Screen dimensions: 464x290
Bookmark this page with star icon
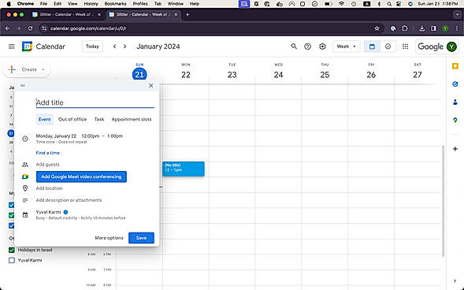[377, 28]
